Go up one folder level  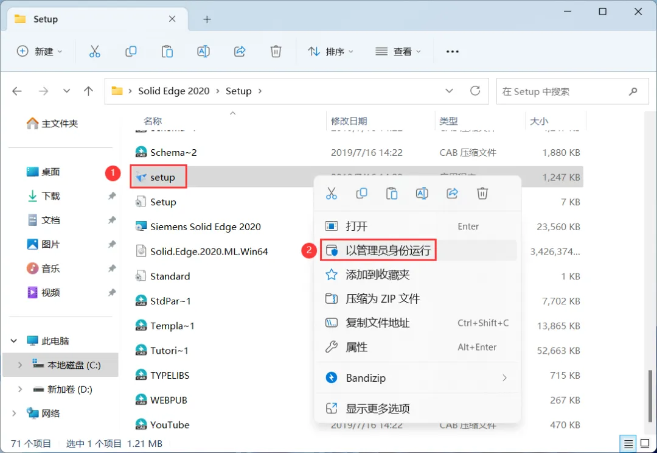coord(88,91)
